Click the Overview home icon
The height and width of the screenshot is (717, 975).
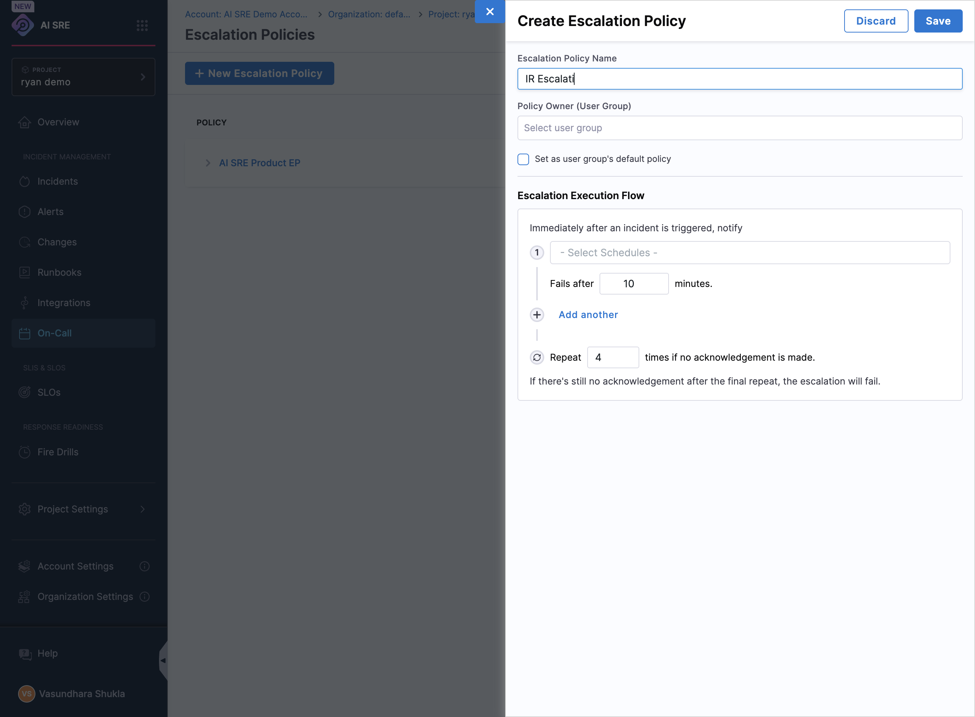coord(24,123)
